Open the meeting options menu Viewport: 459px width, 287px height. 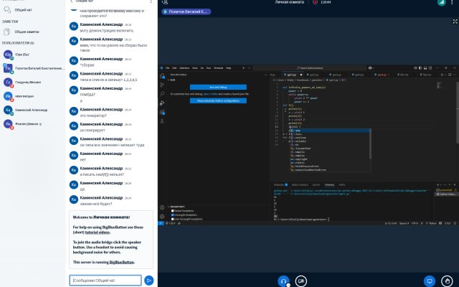tap(453, 2)
